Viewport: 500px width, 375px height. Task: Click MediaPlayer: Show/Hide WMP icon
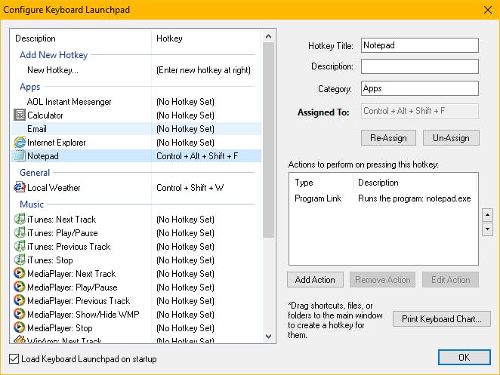tap(20, 315)
